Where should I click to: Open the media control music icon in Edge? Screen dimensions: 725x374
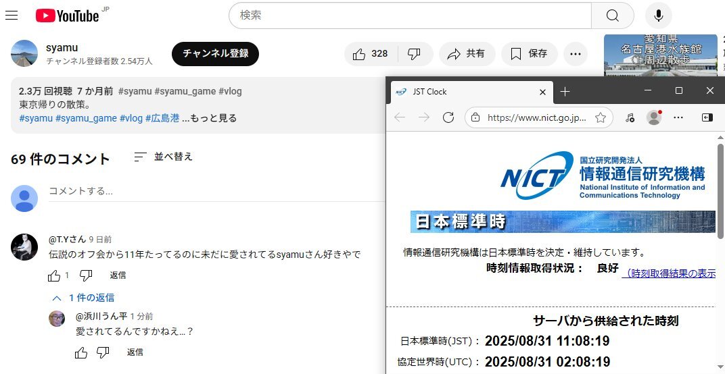coord(630,117)
